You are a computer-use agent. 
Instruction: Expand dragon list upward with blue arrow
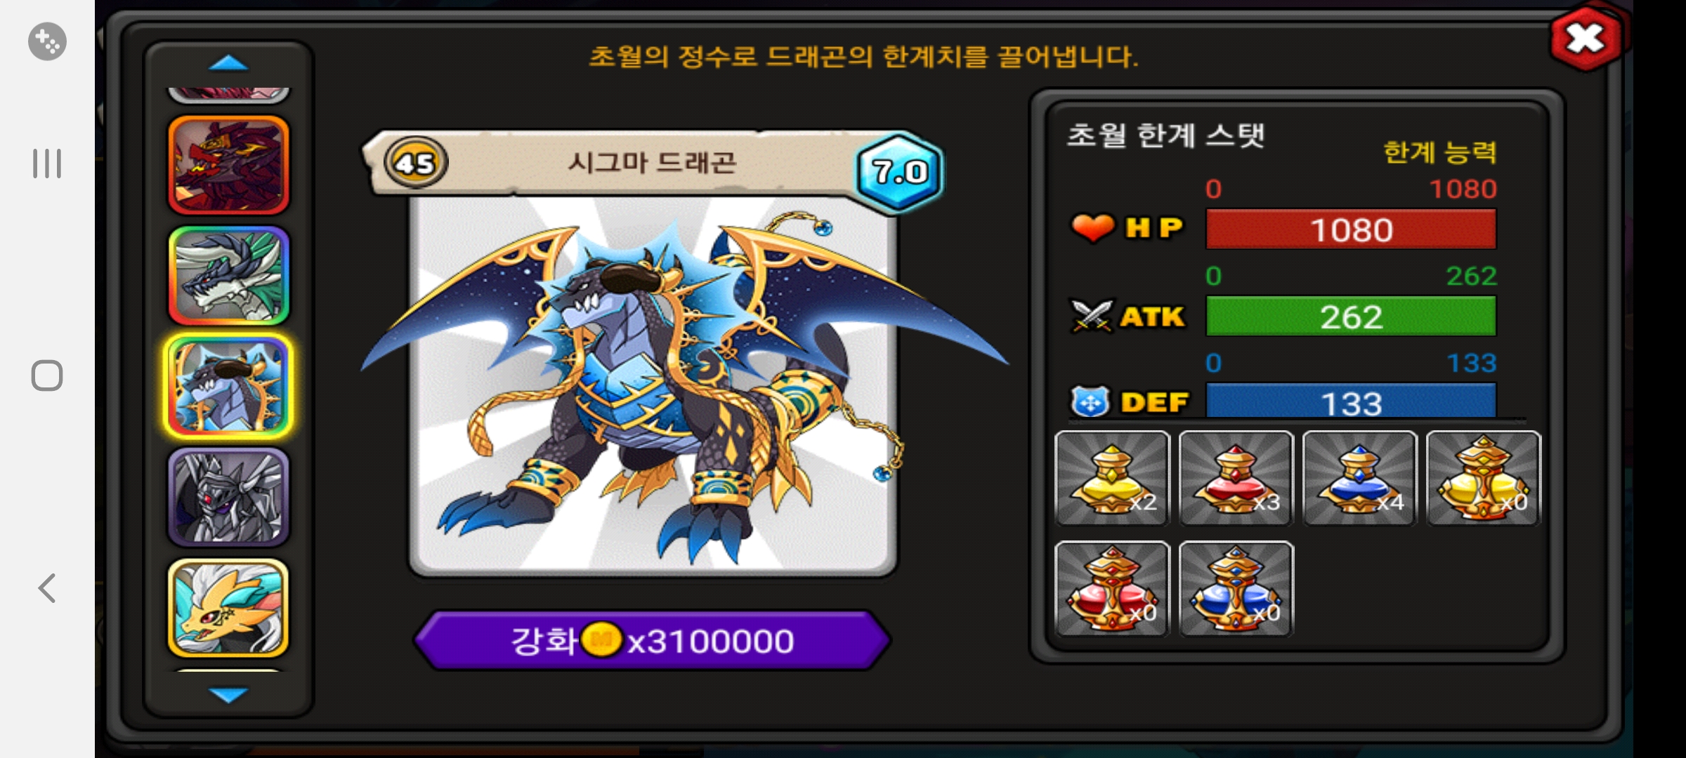(x=228, y=64)
